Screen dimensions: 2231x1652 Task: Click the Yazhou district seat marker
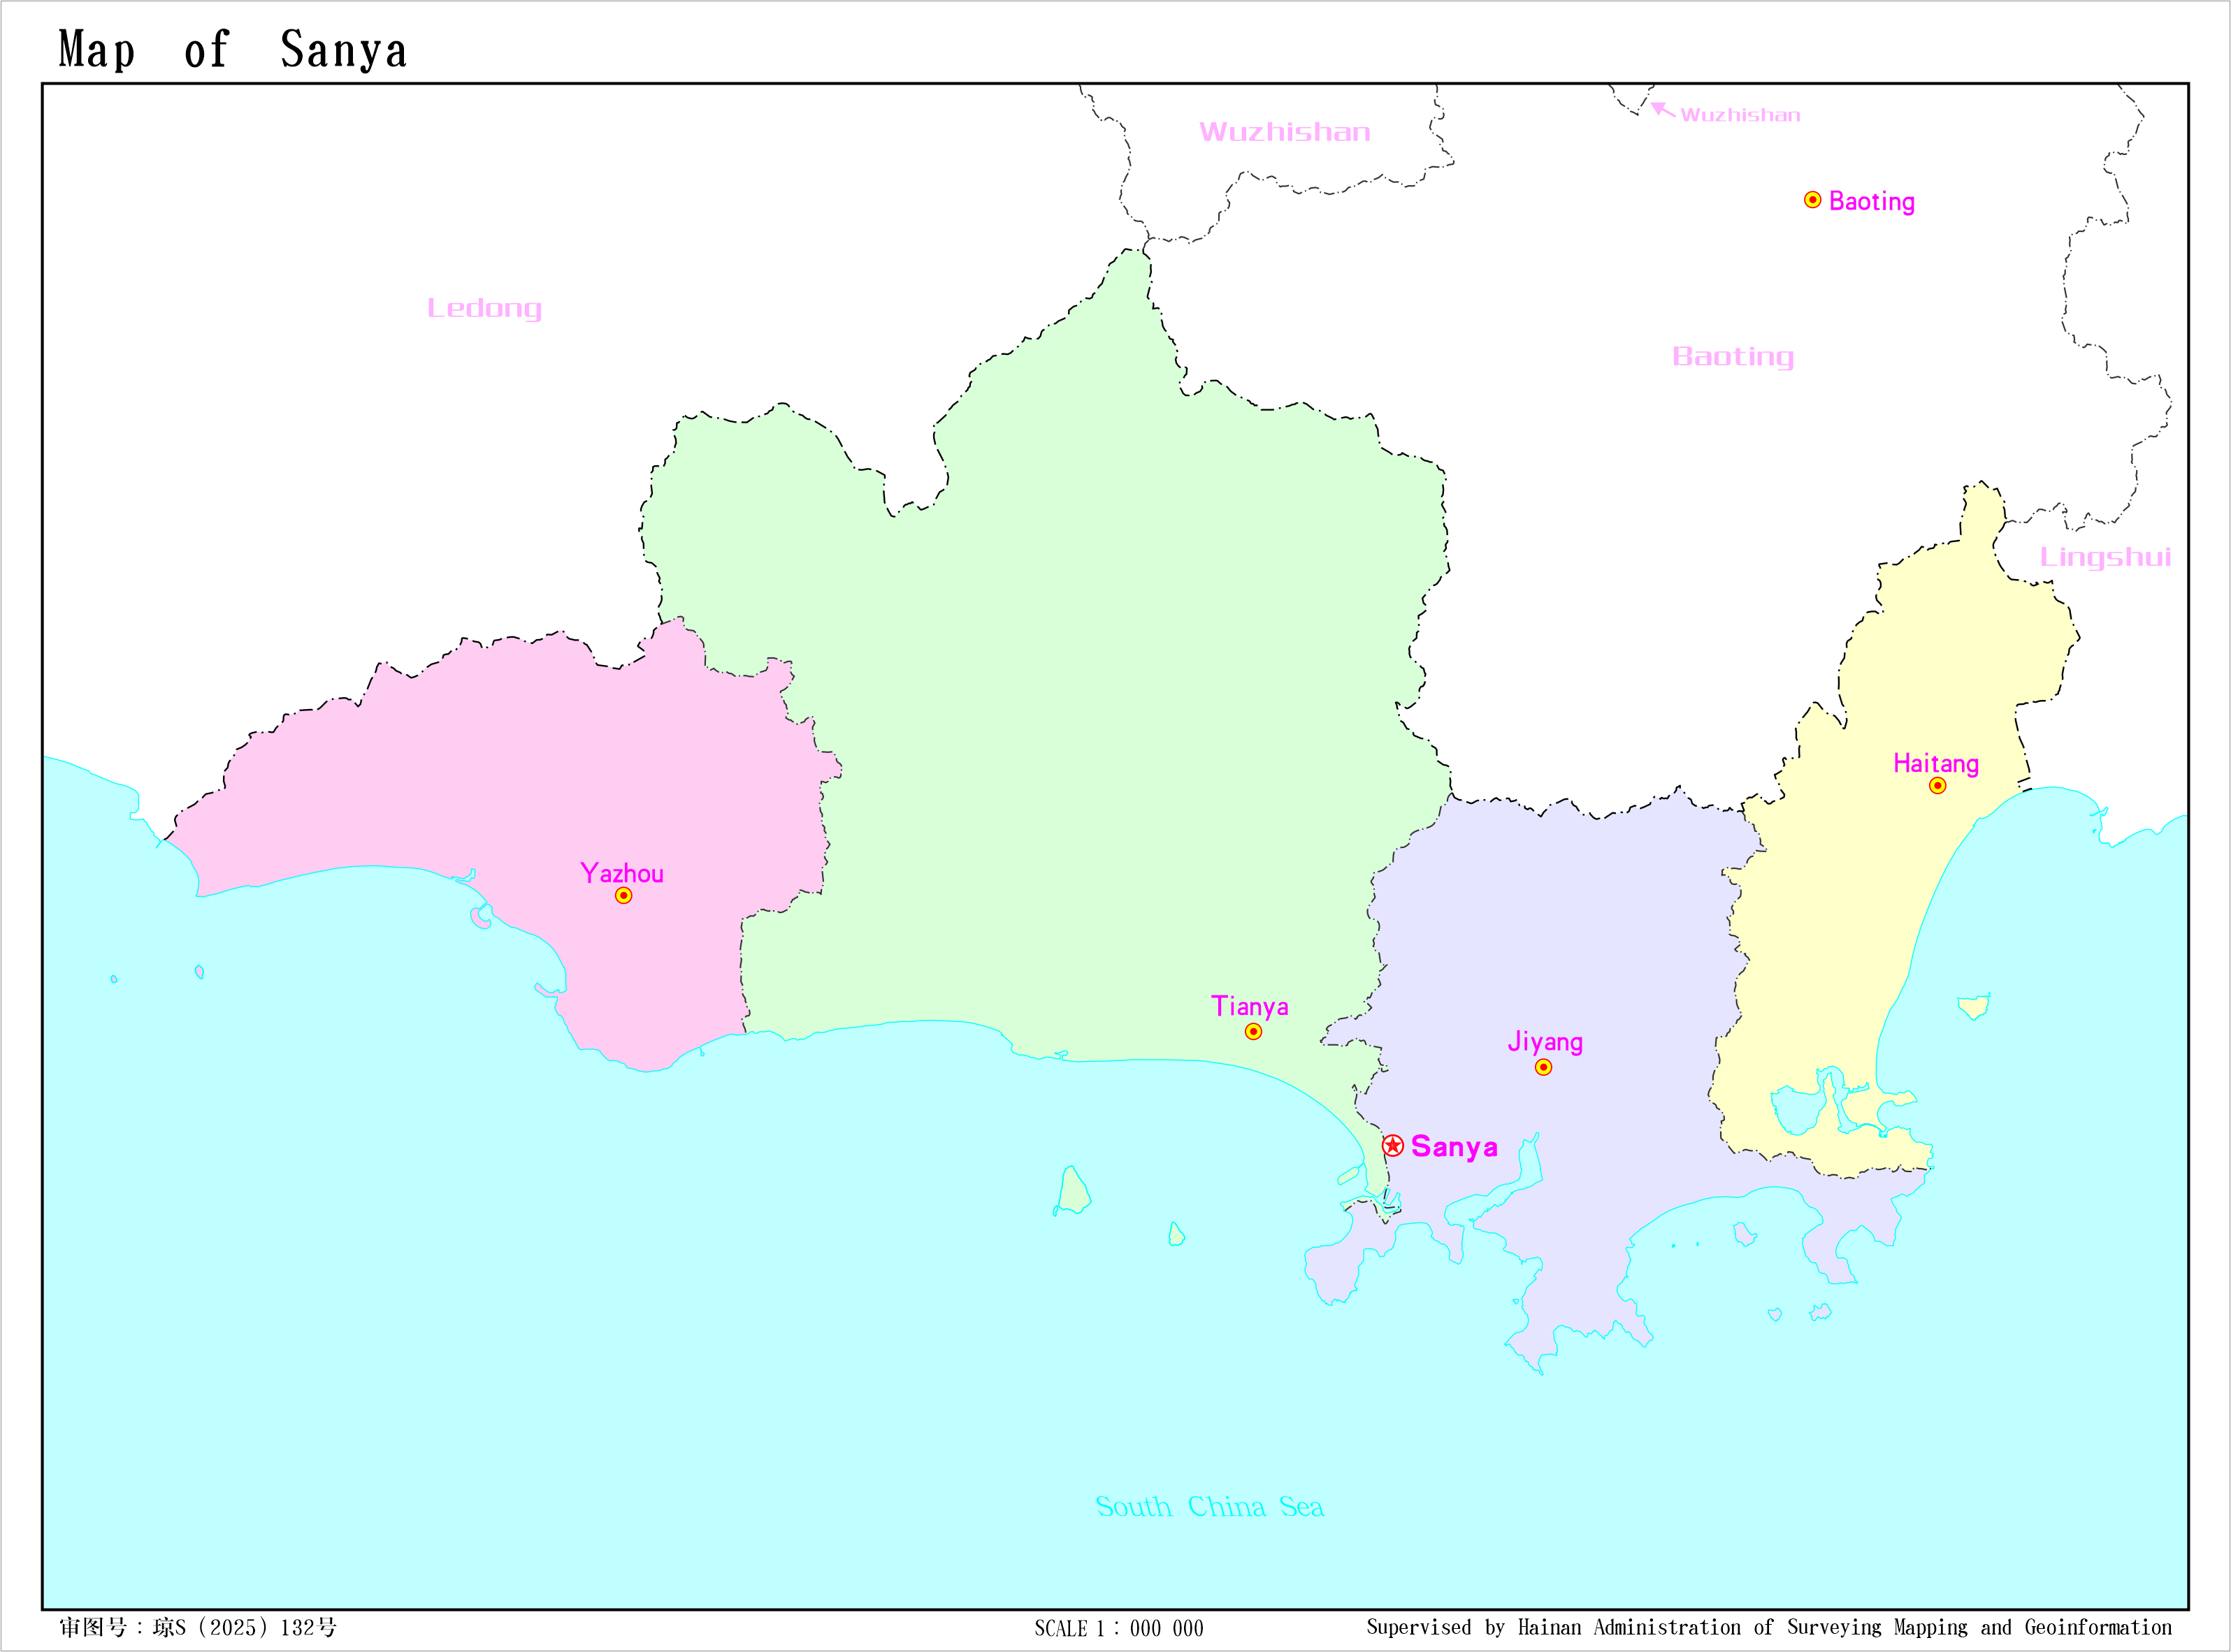pos(623,895)
